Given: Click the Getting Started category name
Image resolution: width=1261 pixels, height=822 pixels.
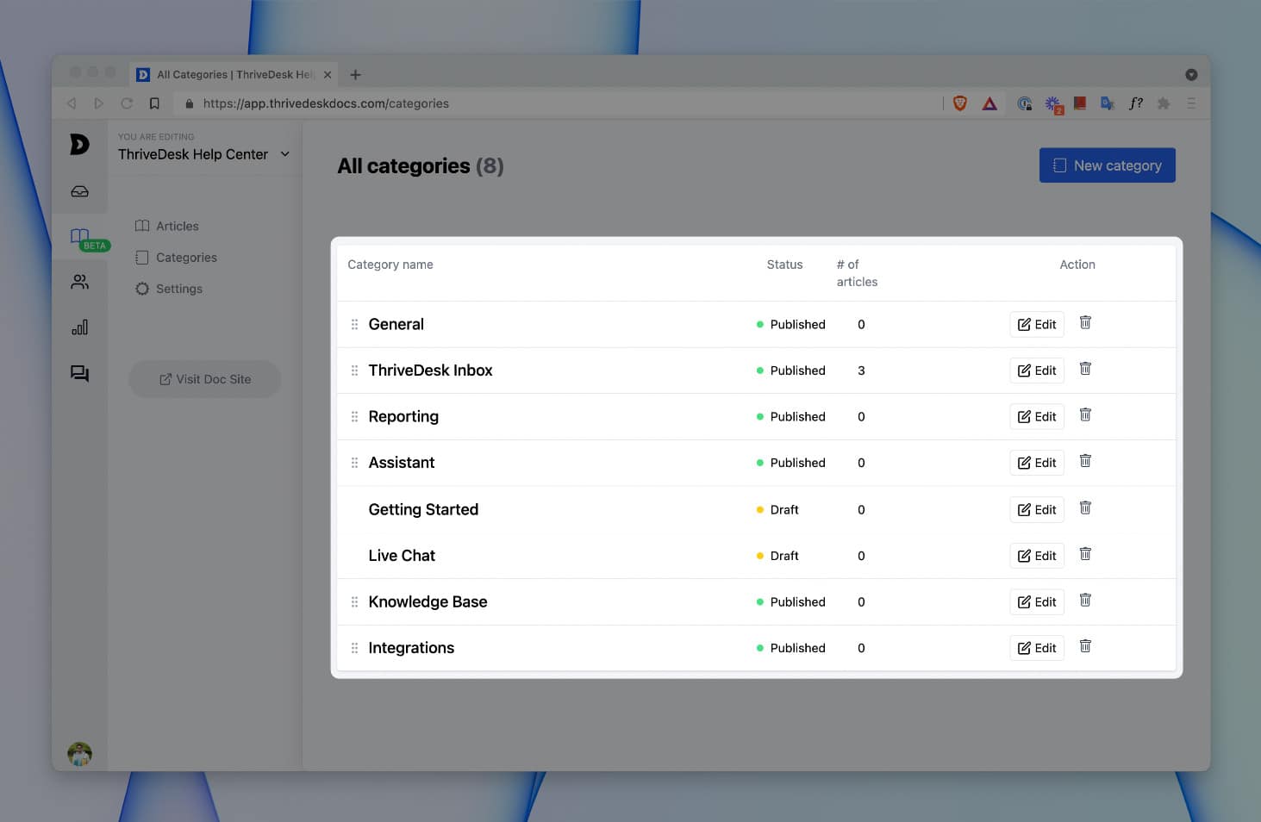Looking at the screenshot, I should pyautogui.click(x=423, y=510).
